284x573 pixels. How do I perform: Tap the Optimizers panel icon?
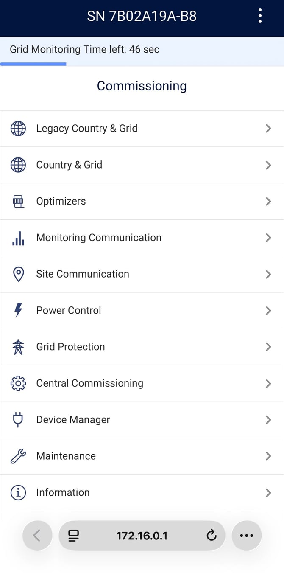tap(18, 201)
